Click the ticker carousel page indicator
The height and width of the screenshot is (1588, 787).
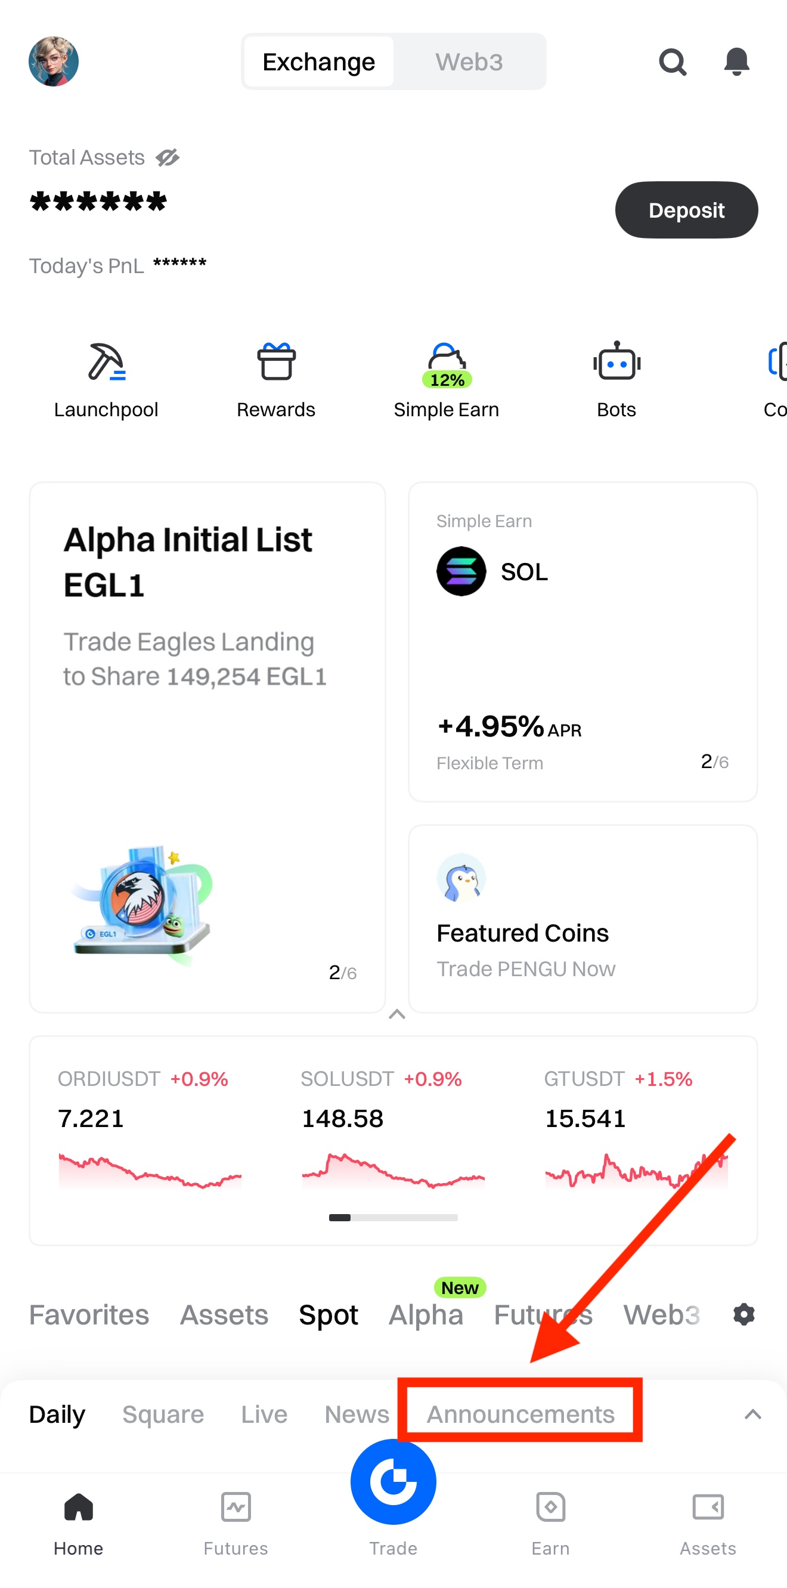393,1218
